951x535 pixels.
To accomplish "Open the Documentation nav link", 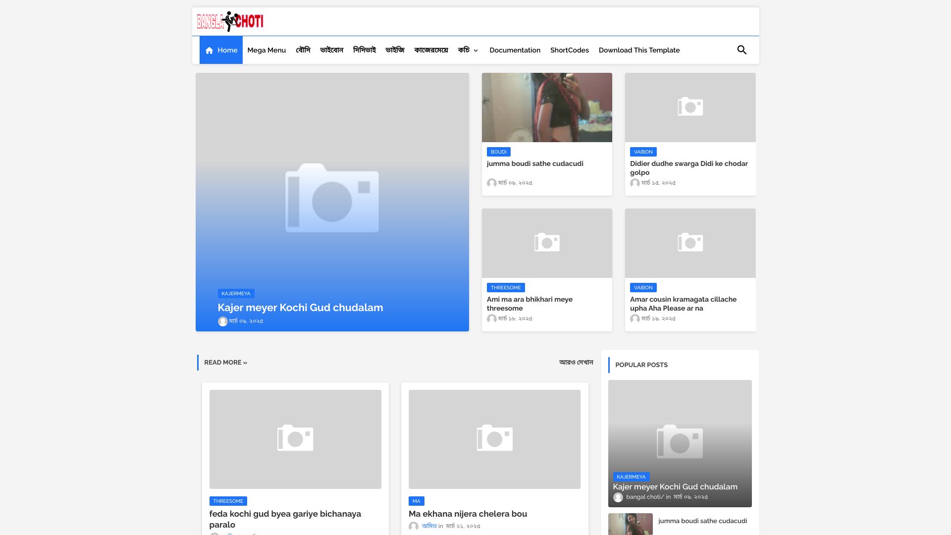I will (515, 51).
